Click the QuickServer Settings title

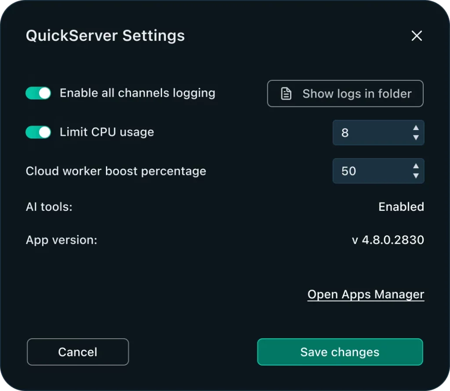[x=105, y=36]
